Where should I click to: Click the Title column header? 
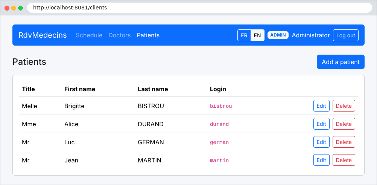pos(28,89)
